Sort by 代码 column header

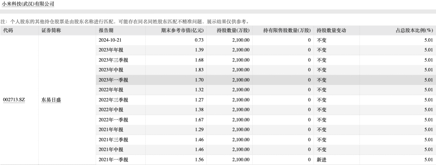(x=19, y=31)
